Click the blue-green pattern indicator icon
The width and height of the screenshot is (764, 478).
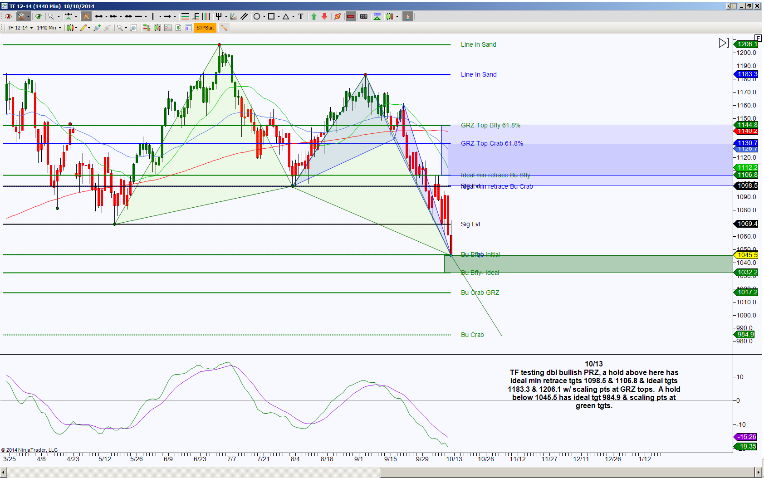(x=377, y=16)
